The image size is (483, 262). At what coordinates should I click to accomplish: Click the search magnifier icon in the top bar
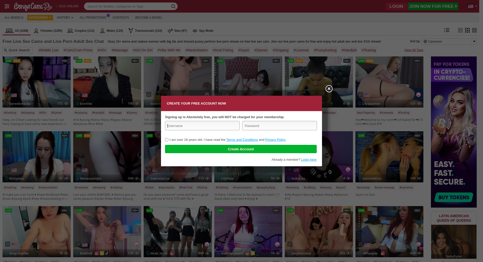point(173,6)
